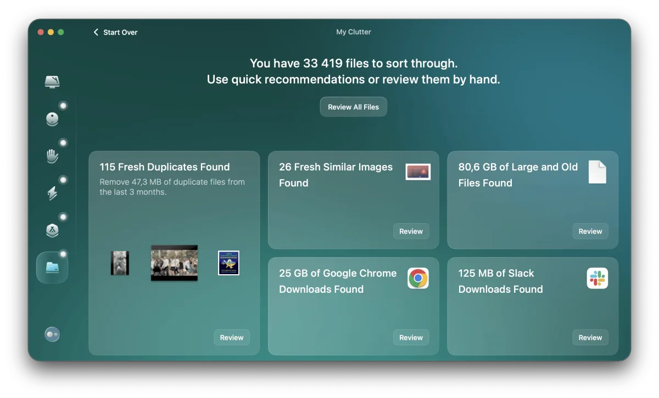This screenshot has width=659, height=398.
Task: Review the 26 Fresh Similar Images
Action: click(x=411, y=231)
